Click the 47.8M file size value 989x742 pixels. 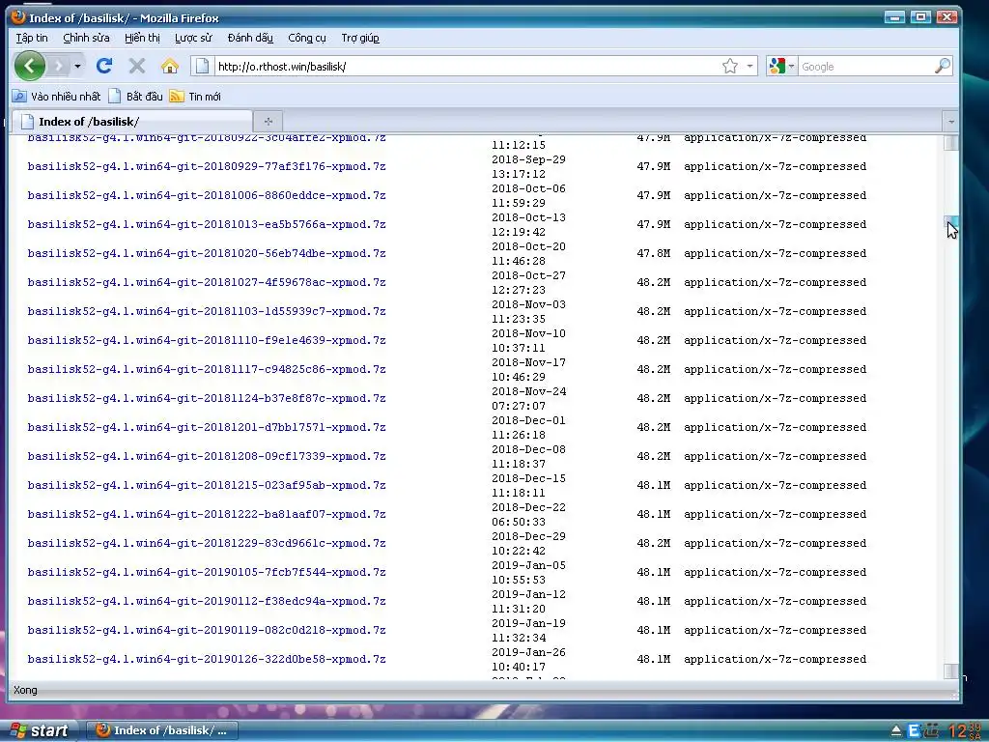point(654,254)
